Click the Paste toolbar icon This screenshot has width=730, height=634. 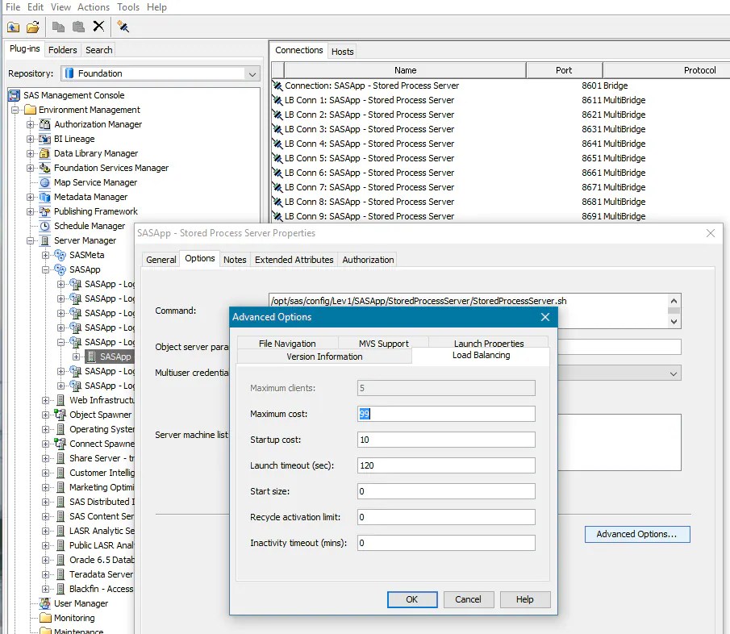click(78, 27)
